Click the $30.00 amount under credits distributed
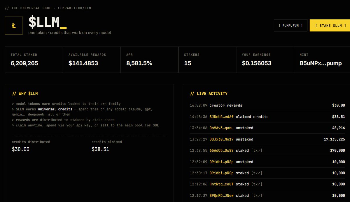Image resolution: width=350 pixels, height=202 pixels. 21,149
